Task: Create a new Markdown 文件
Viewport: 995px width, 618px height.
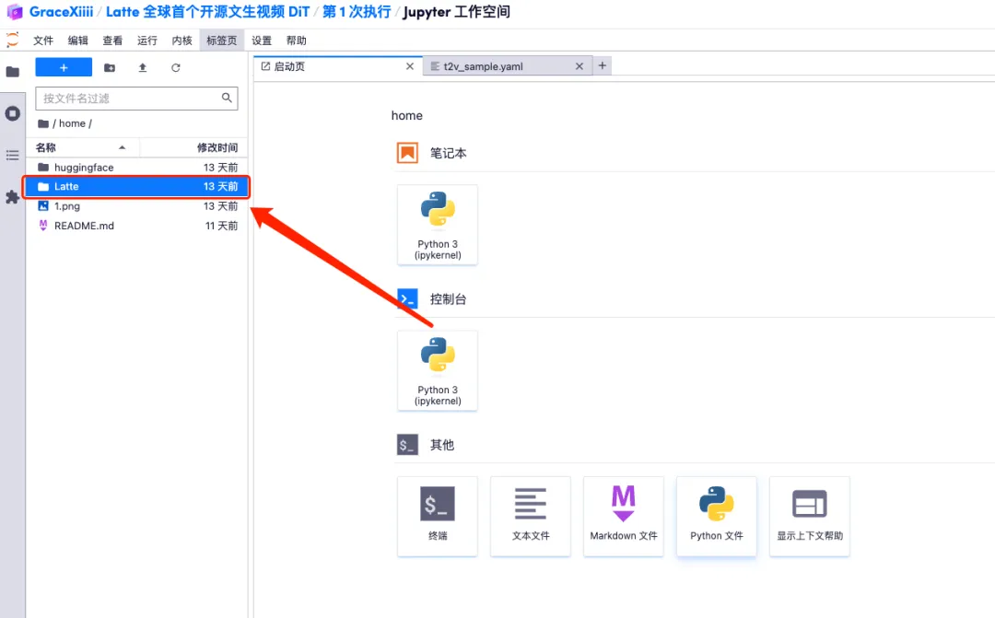Action: [x=624, y=516]
